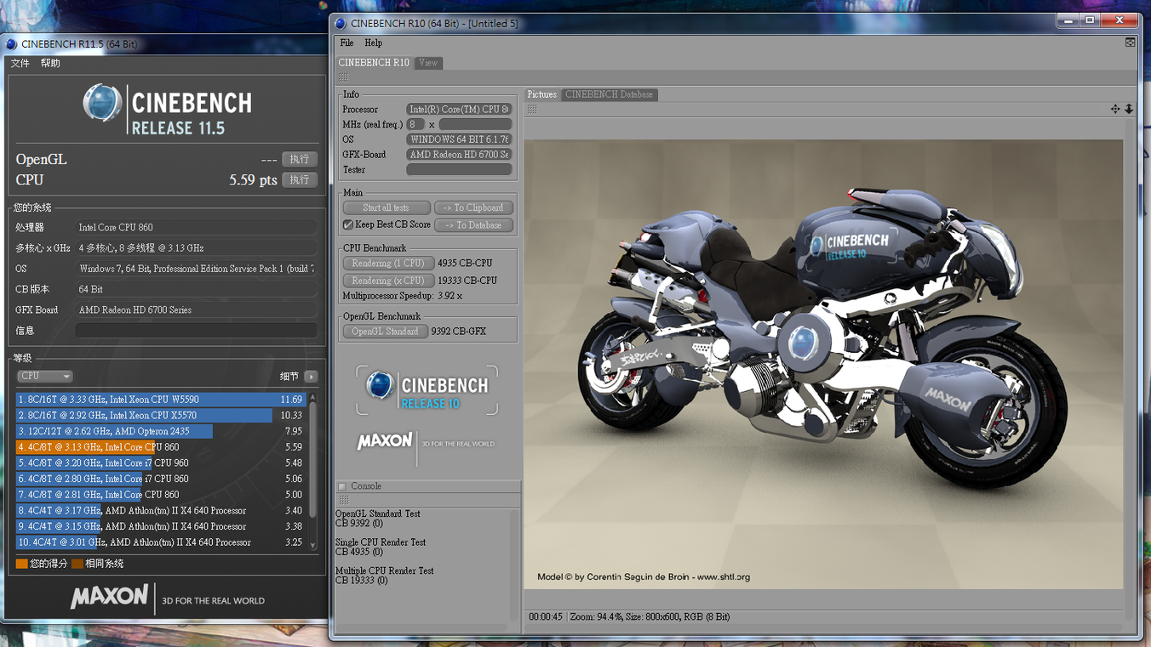The width and height of the screenshot is (1151, 647).
Task: Switch to the View tab
Action: pos(428,62)
